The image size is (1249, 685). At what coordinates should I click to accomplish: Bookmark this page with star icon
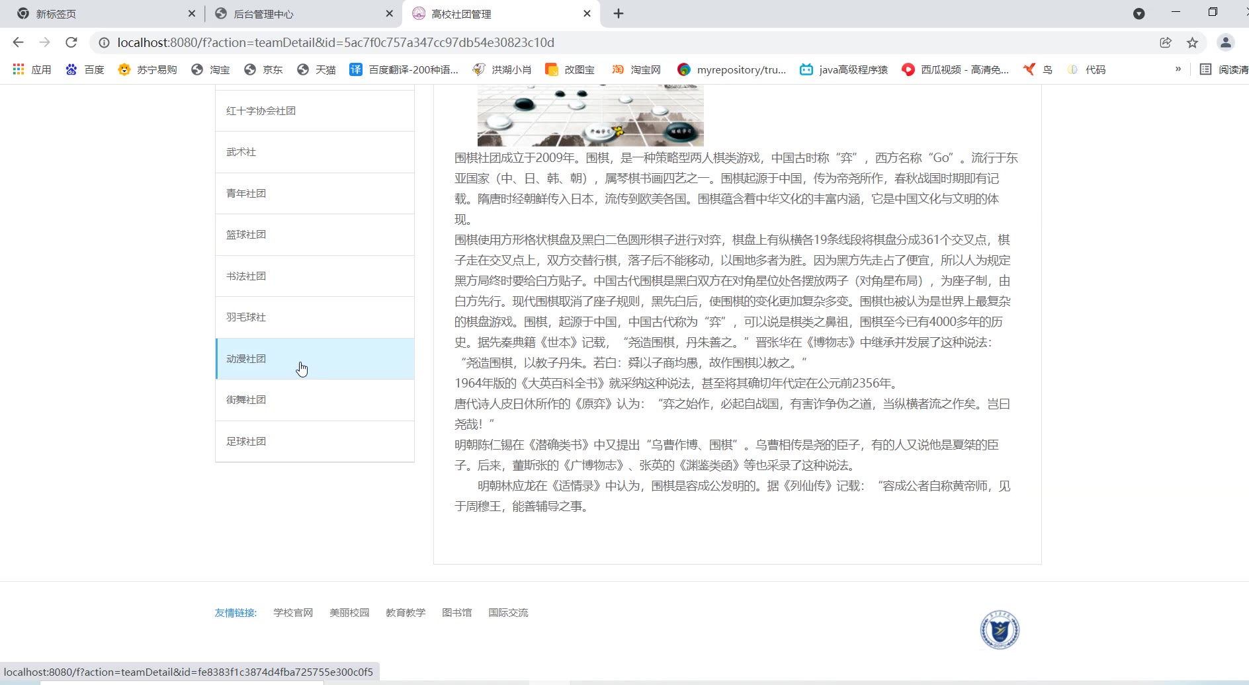click(x=1192, y=42)
